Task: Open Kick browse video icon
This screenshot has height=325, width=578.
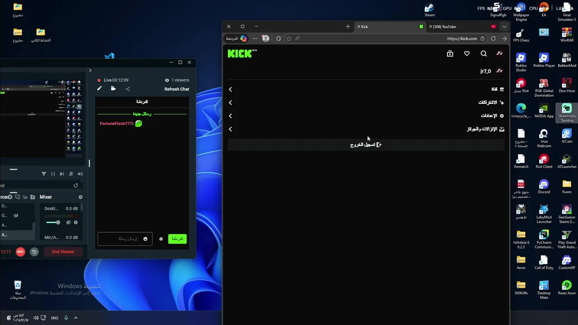Action: pos(450,54)
